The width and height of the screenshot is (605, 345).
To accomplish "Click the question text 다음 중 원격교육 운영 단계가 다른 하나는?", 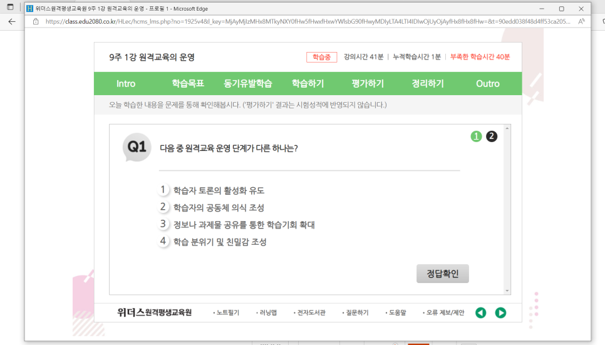I will click(x=229, y=148).
